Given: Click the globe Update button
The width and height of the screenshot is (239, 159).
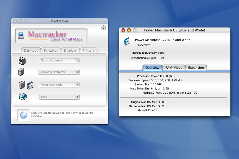Looking at the screenshot, I should (23, 115).
